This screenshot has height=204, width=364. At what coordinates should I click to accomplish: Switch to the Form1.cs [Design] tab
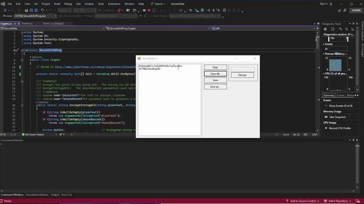pos(53,24)
